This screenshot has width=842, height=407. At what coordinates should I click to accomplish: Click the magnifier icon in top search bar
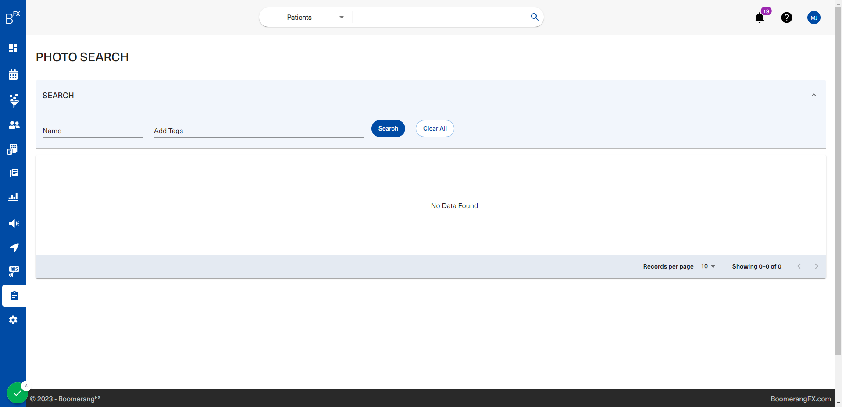pyautogui.click(x=535, y=17)
